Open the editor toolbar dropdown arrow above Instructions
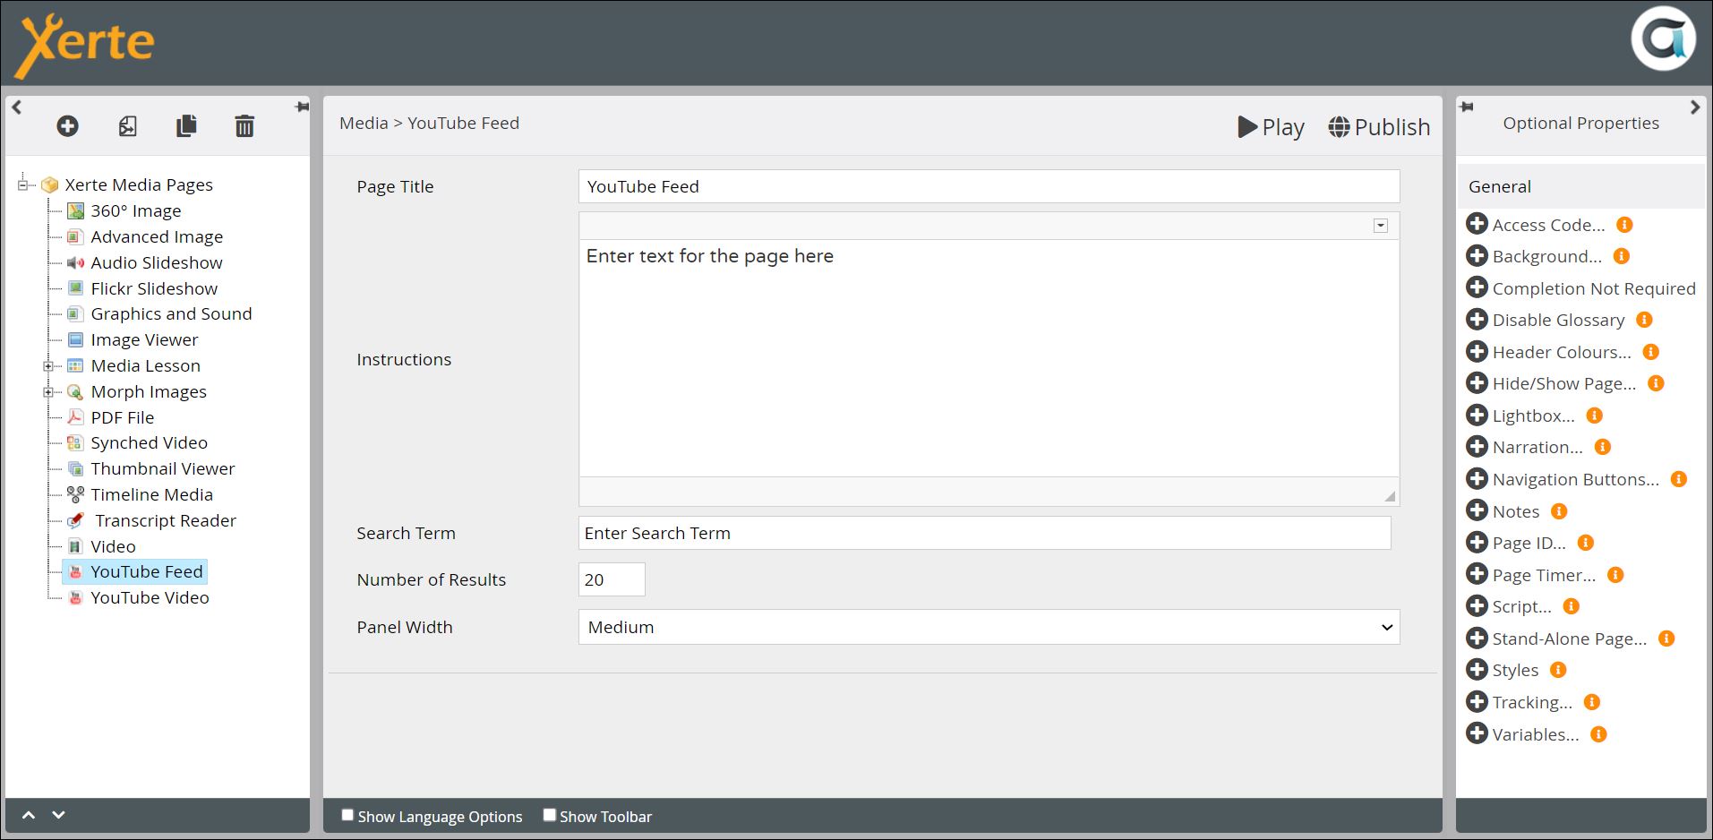 (1380, 226)
